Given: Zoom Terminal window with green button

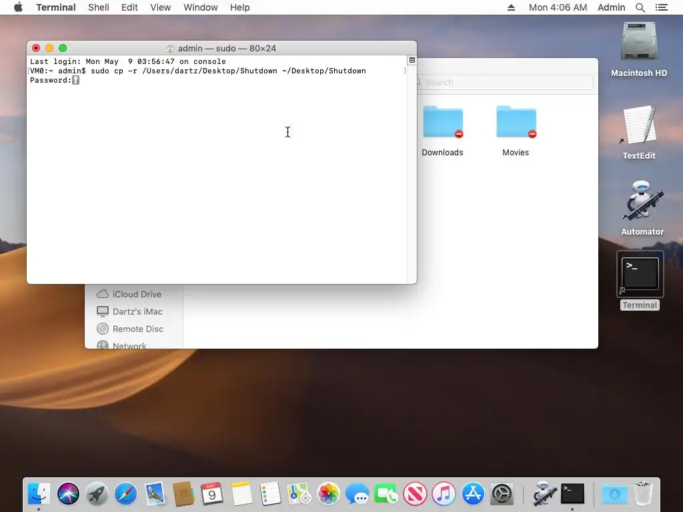Looking at the screenshot, I should (x=63, y=48).
